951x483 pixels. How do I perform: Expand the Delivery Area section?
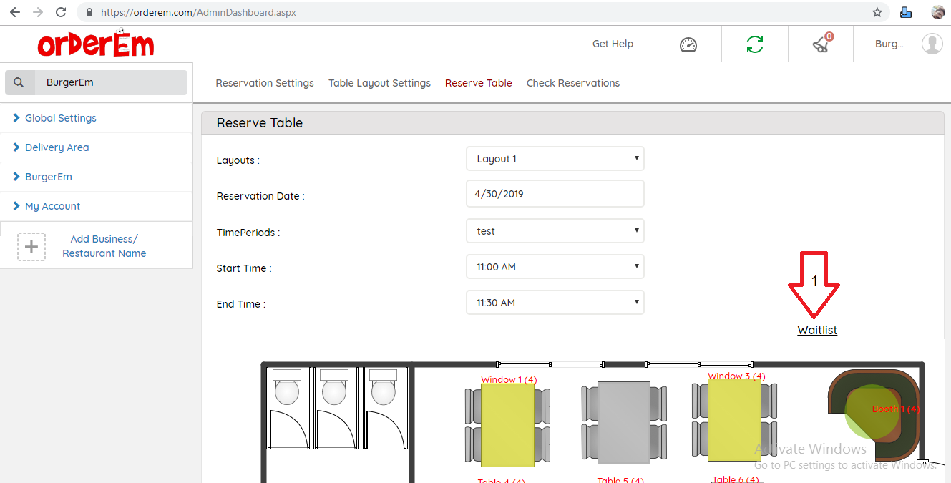pyautogui.click(x=57, y=147)
